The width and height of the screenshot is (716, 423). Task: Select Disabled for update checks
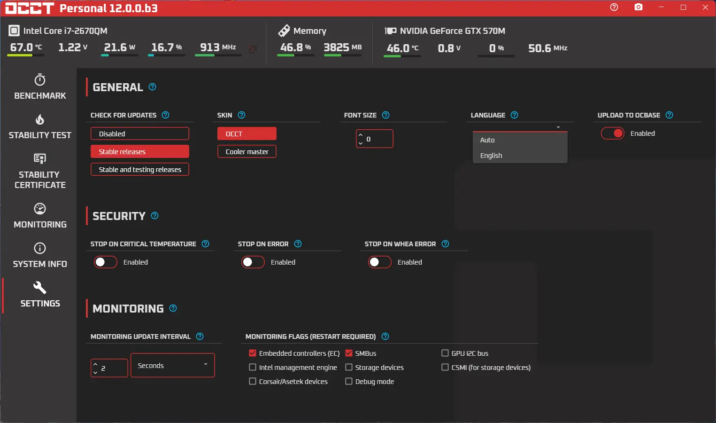pos(140,134)
